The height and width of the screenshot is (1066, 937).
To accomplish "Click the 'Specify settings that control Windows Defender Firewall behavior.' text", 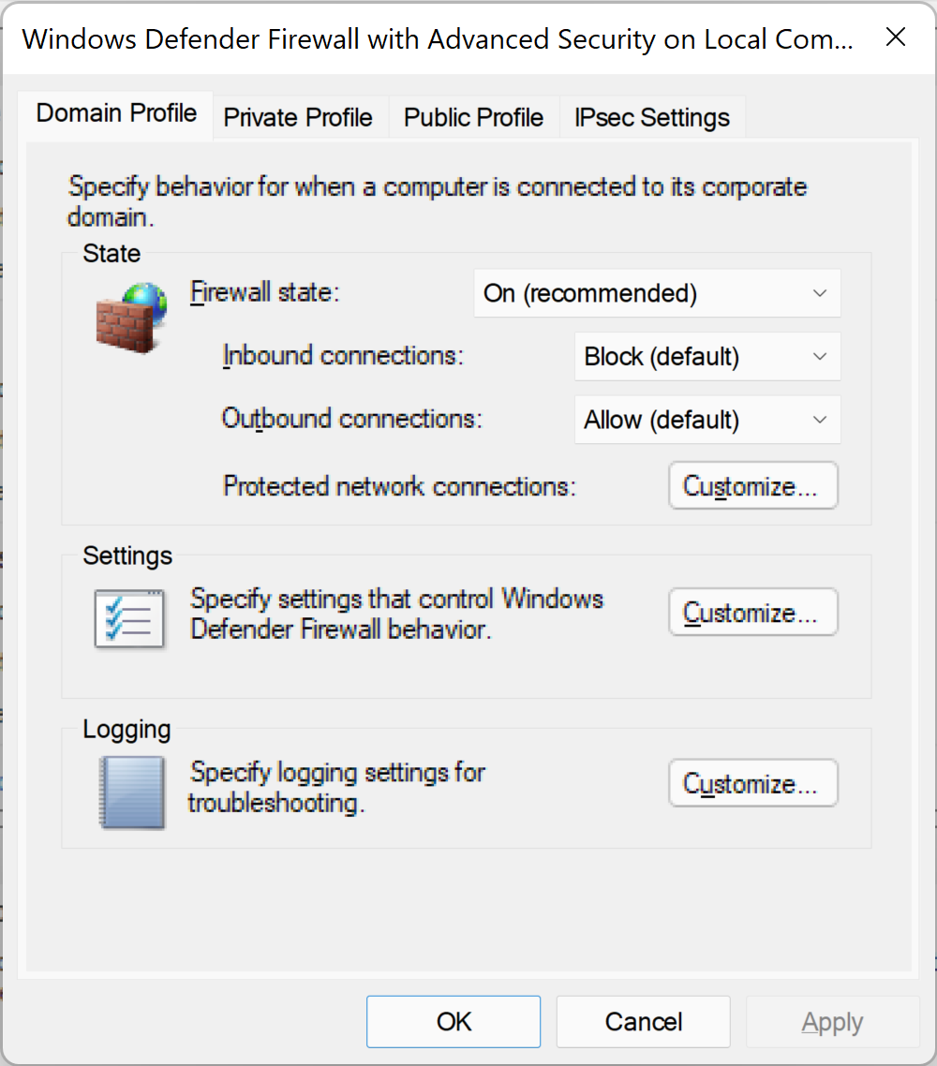I will click(396, 614).
